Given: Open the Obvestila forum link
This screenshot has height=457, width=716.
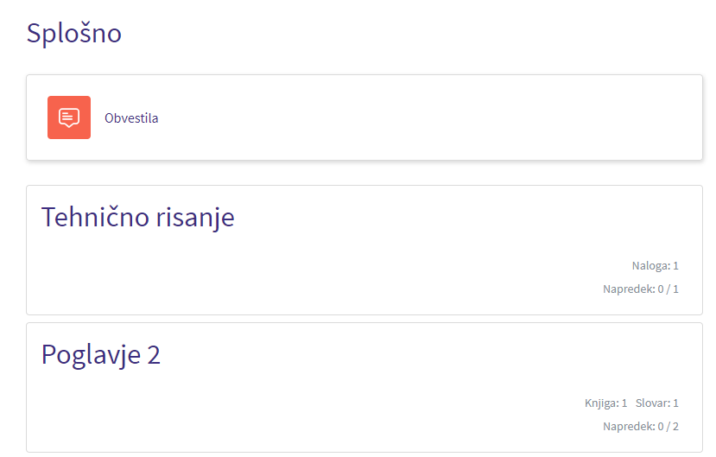Looking at the screenshot, I should point(131,118).
